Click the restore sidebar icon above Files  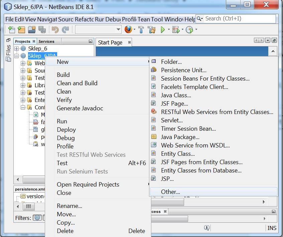click(x=8, y=40)
